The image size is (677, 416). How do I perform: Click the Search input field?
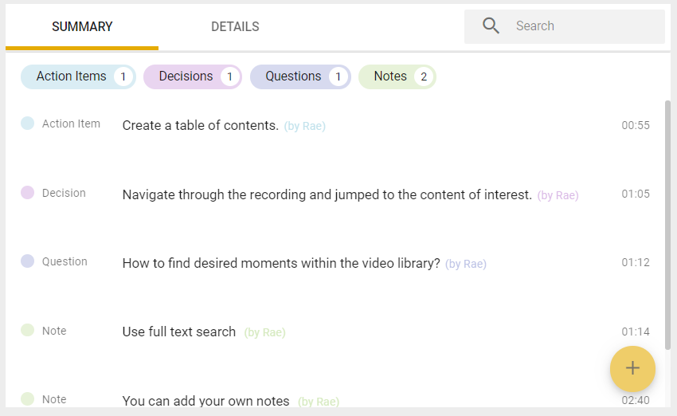click(x=565, y=26)
